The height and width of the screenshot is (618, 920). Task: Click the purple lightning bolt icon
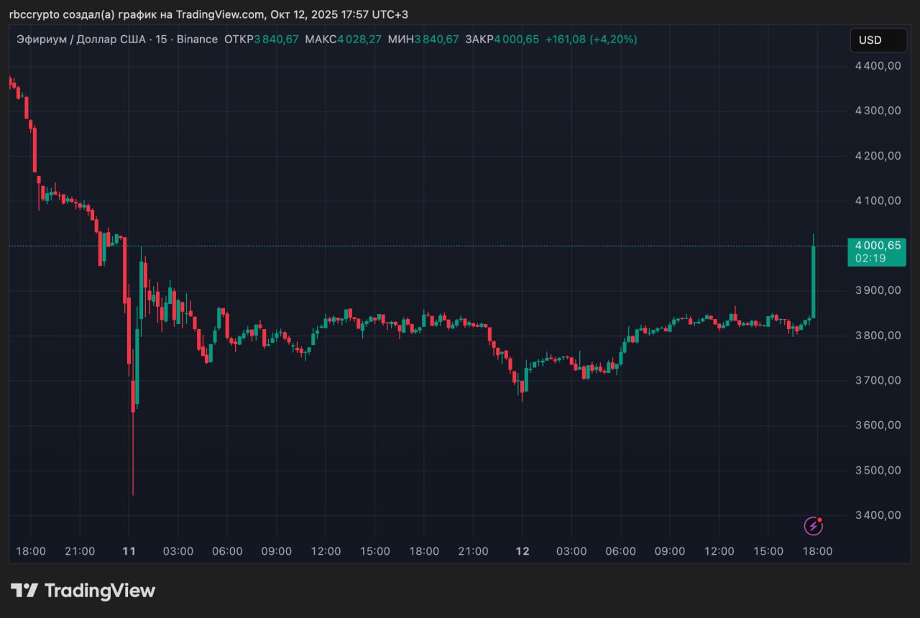(x=813, y=526)
